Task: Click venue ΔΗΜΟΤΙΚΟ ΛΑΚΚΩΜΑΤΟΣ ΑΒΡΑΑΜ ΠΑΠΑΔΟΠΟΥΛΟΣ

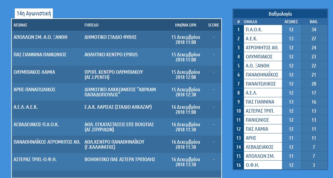Action: [120, 92]
